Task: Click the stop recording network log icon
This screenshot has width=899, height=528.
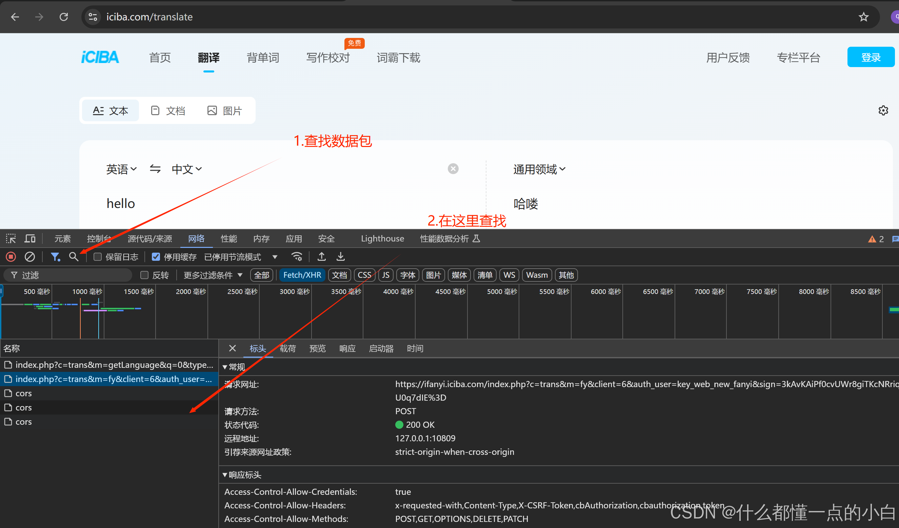Action: (x=11, y=257)
